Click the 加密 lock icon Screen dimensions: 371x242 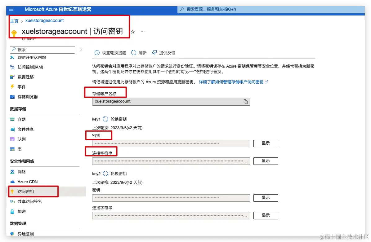coord(12,212)
